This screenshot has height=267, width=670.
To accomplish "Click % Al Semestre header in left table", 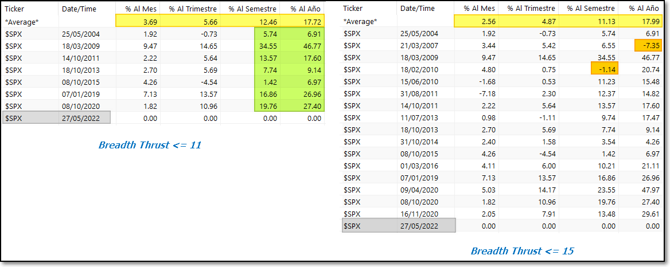I will (251, 8).
